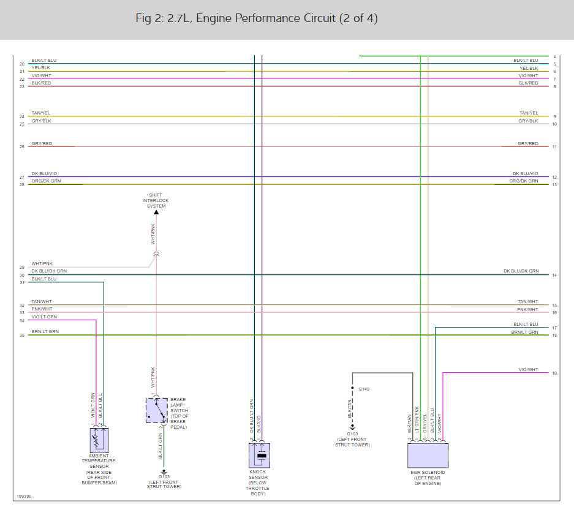The image size is (574, 507).
Task: Click the S149 splice dot
Action: click(x=352, y=388)
